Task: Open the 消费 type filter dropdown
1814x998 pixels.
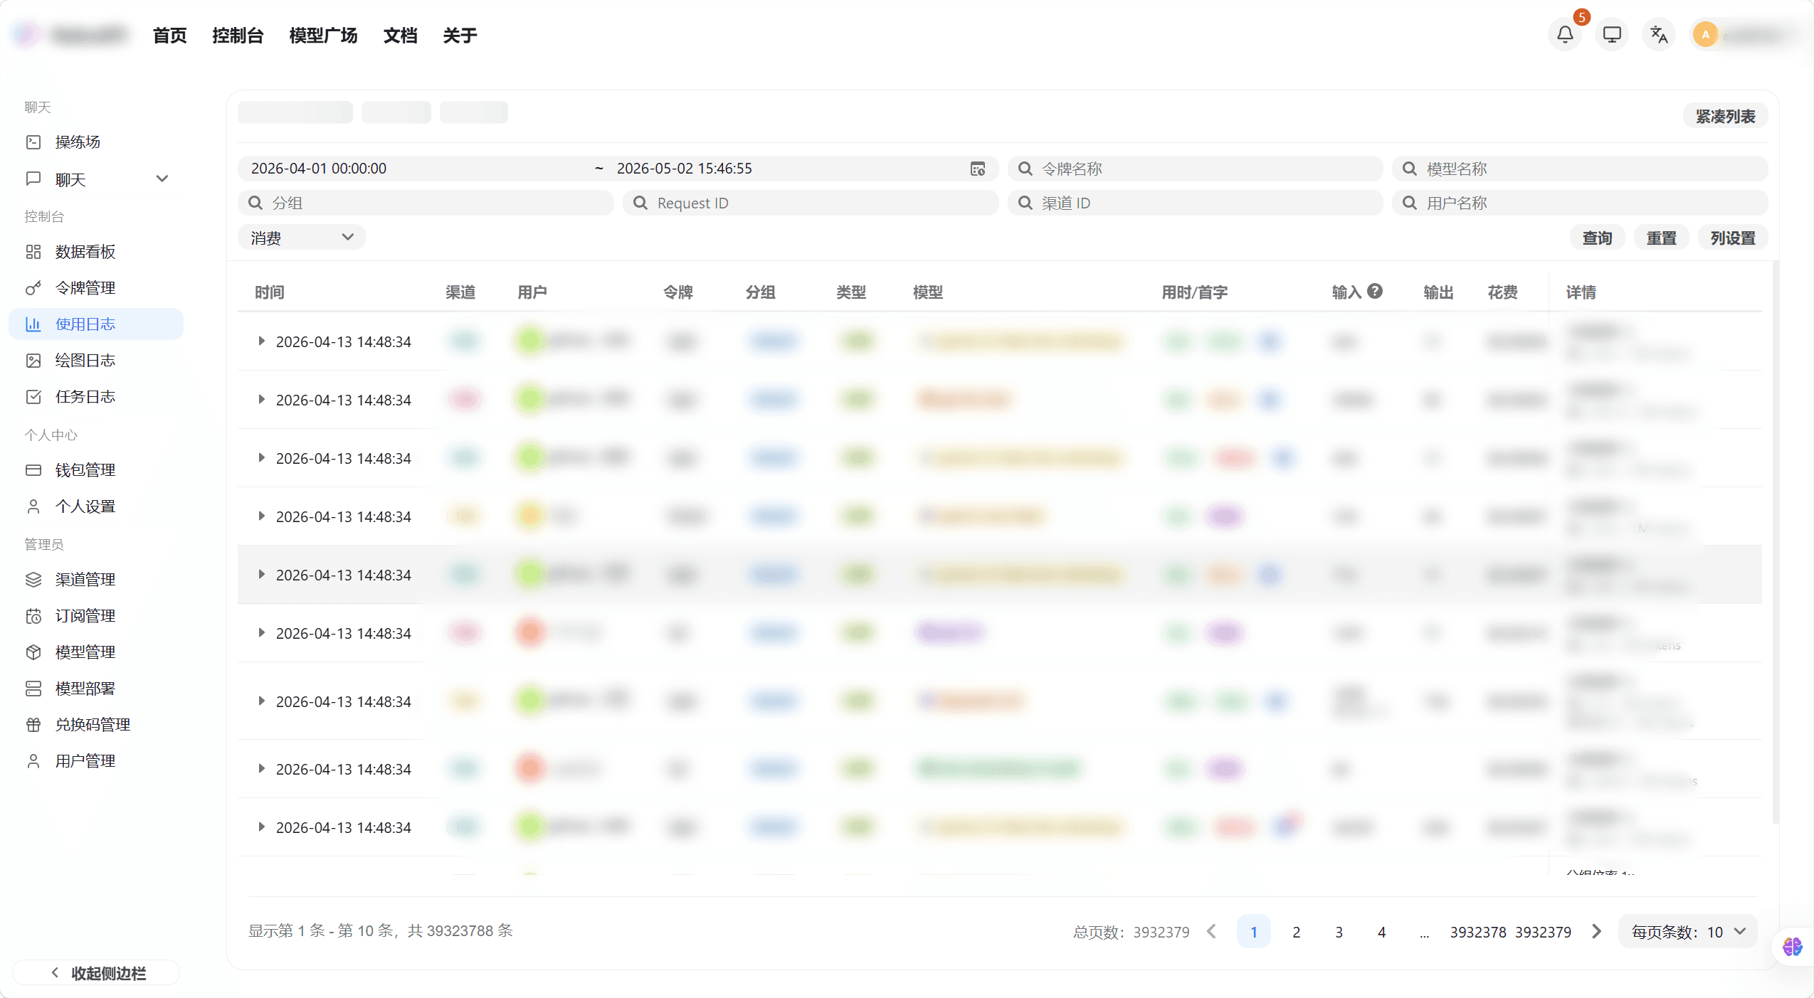Action: coord(301,237)
